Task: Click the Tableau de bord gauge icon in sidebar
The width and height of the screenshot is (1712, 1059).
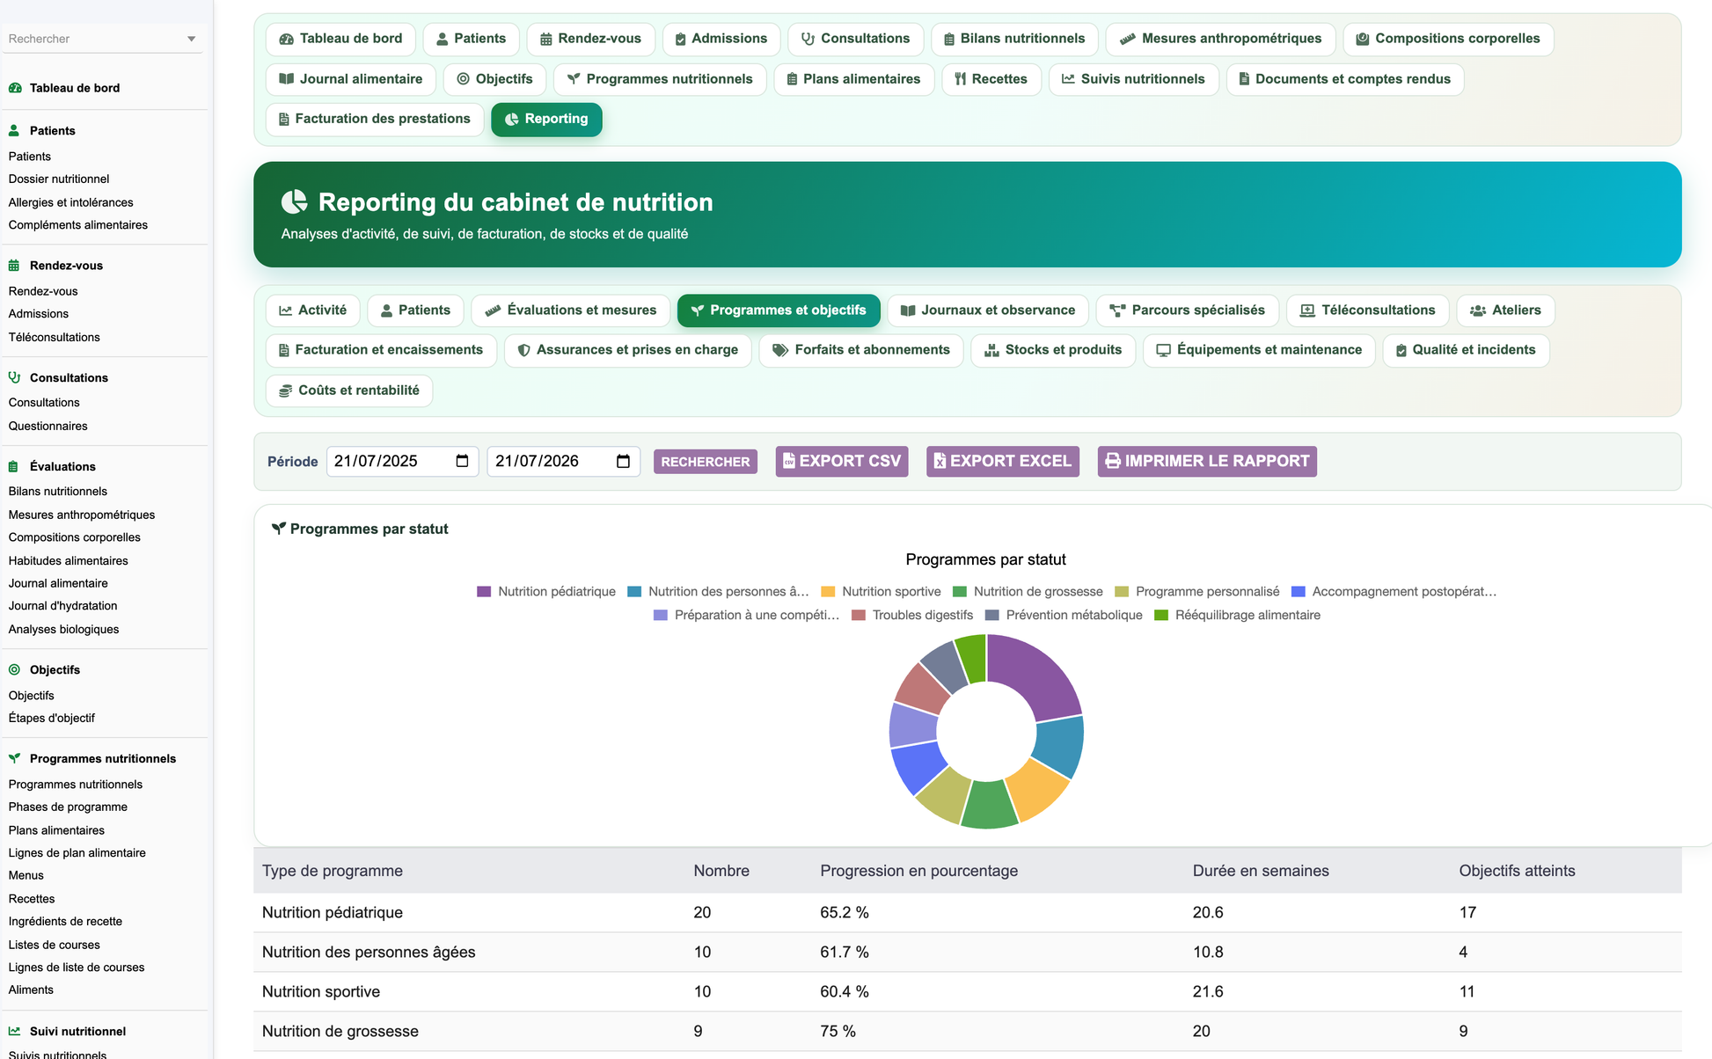Action: point(15,88)
